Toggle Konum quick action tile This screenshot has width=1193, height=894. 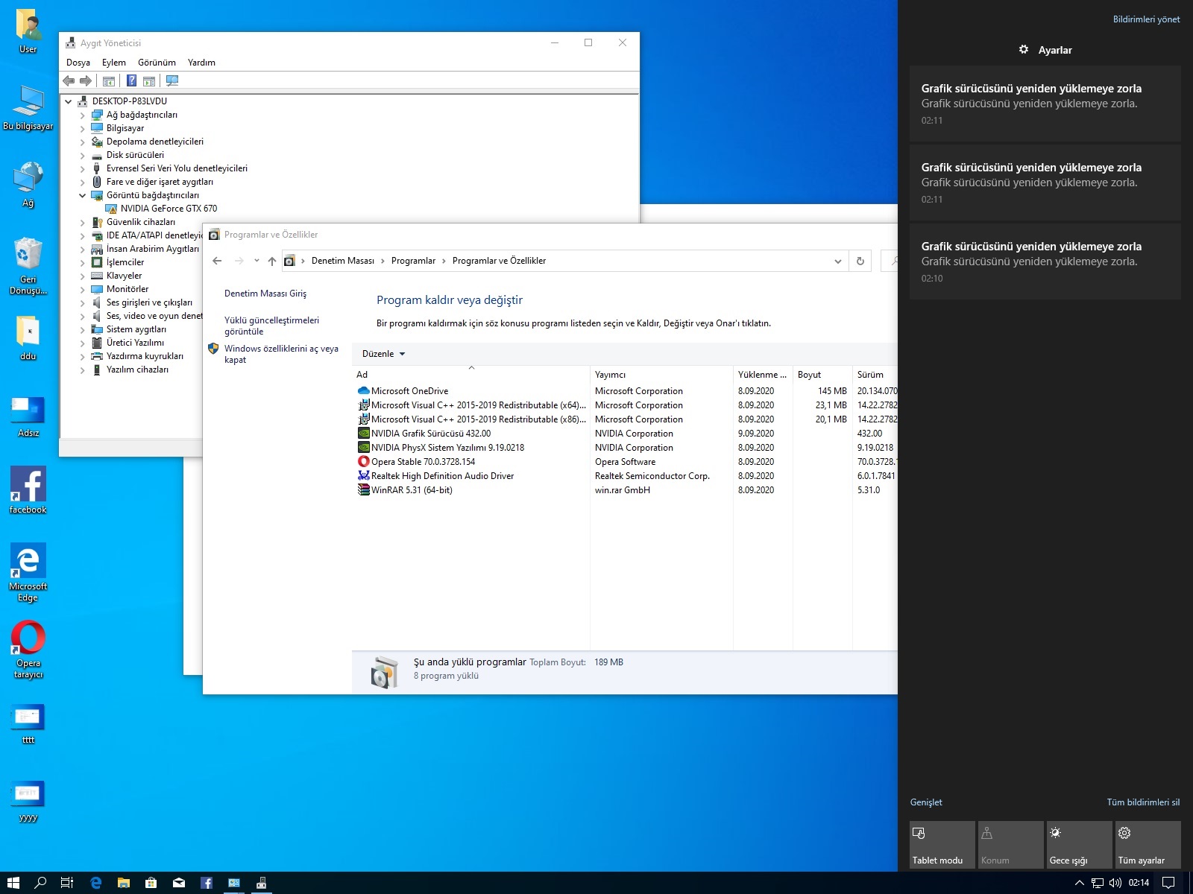pos(1011,845)
